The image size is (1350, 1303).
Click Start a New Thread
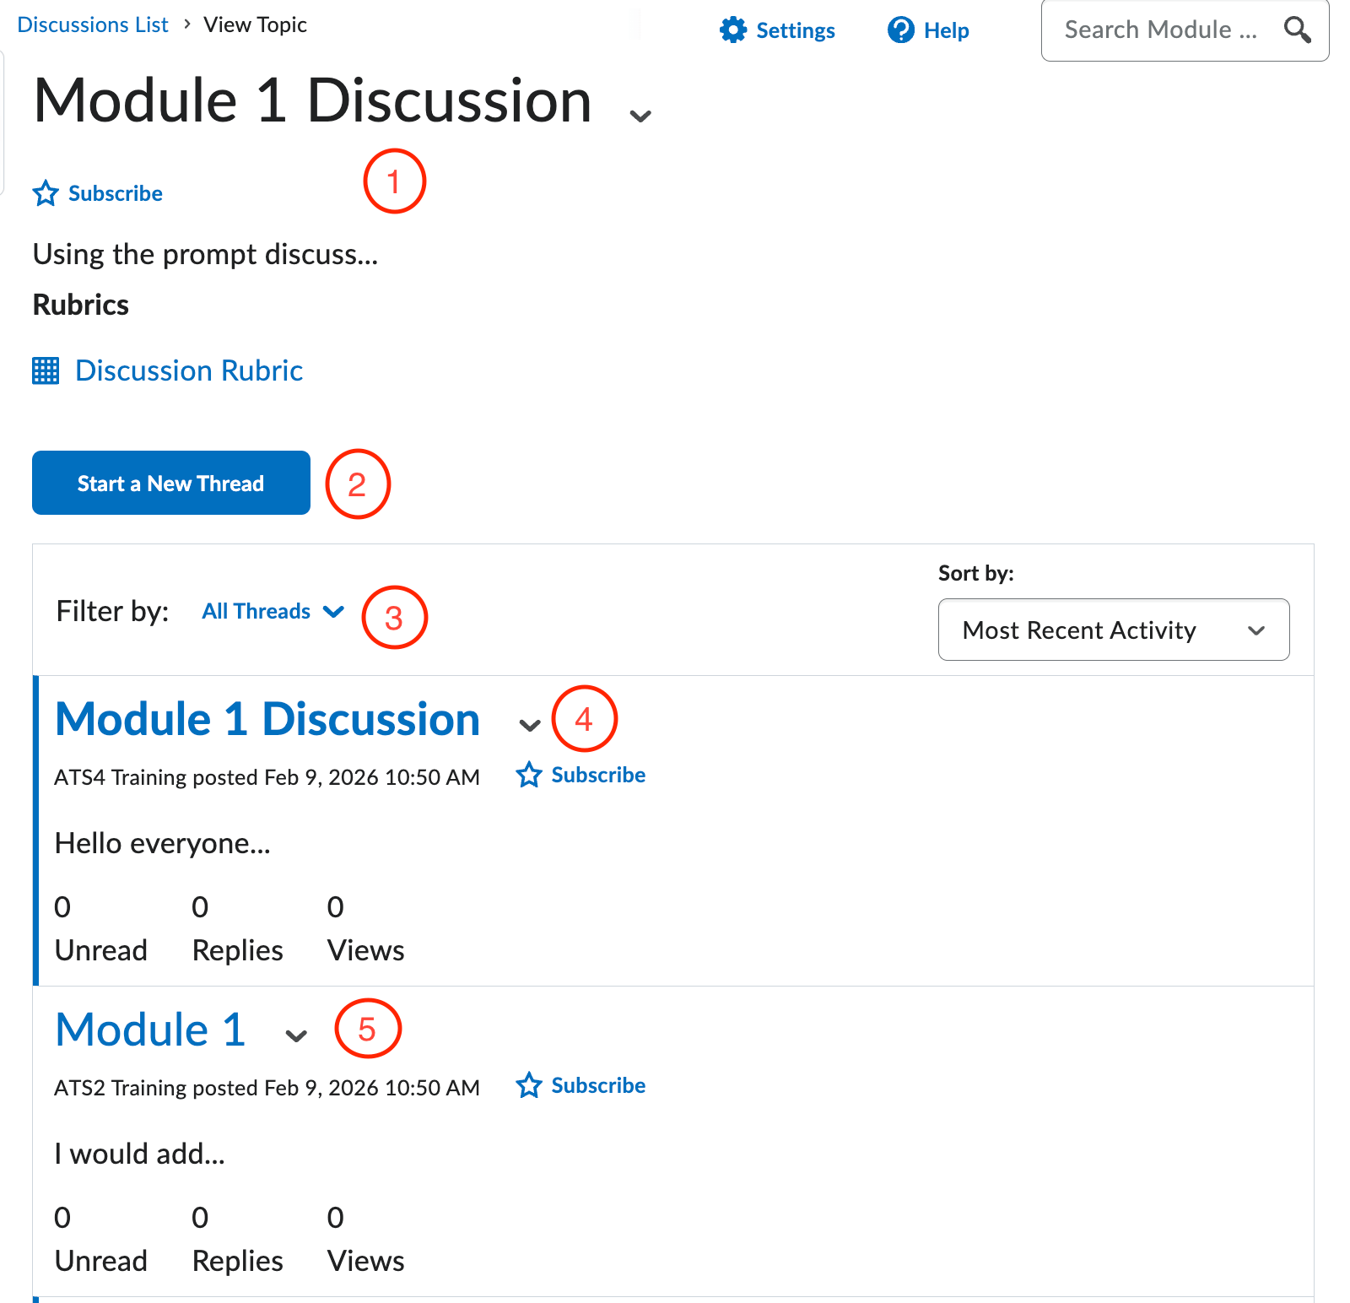170,483
